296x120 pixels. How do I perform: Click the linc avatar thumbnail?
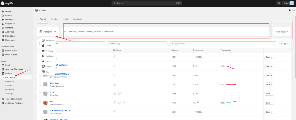coord(45,103)
